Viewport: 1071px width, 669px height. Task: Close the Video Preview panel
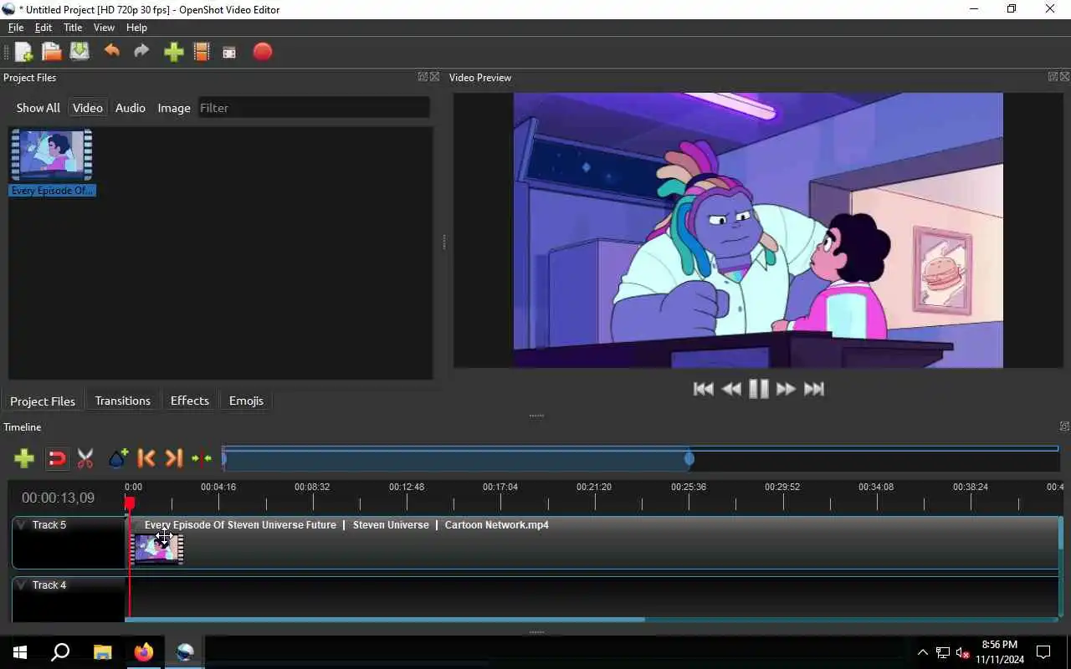tap(1064, 77)
